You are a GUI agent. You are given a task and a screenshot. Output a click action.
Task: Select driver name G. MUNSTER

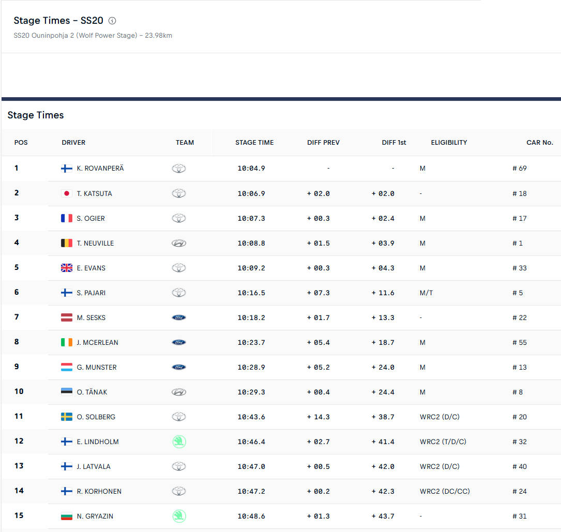(x=97, y=367)
